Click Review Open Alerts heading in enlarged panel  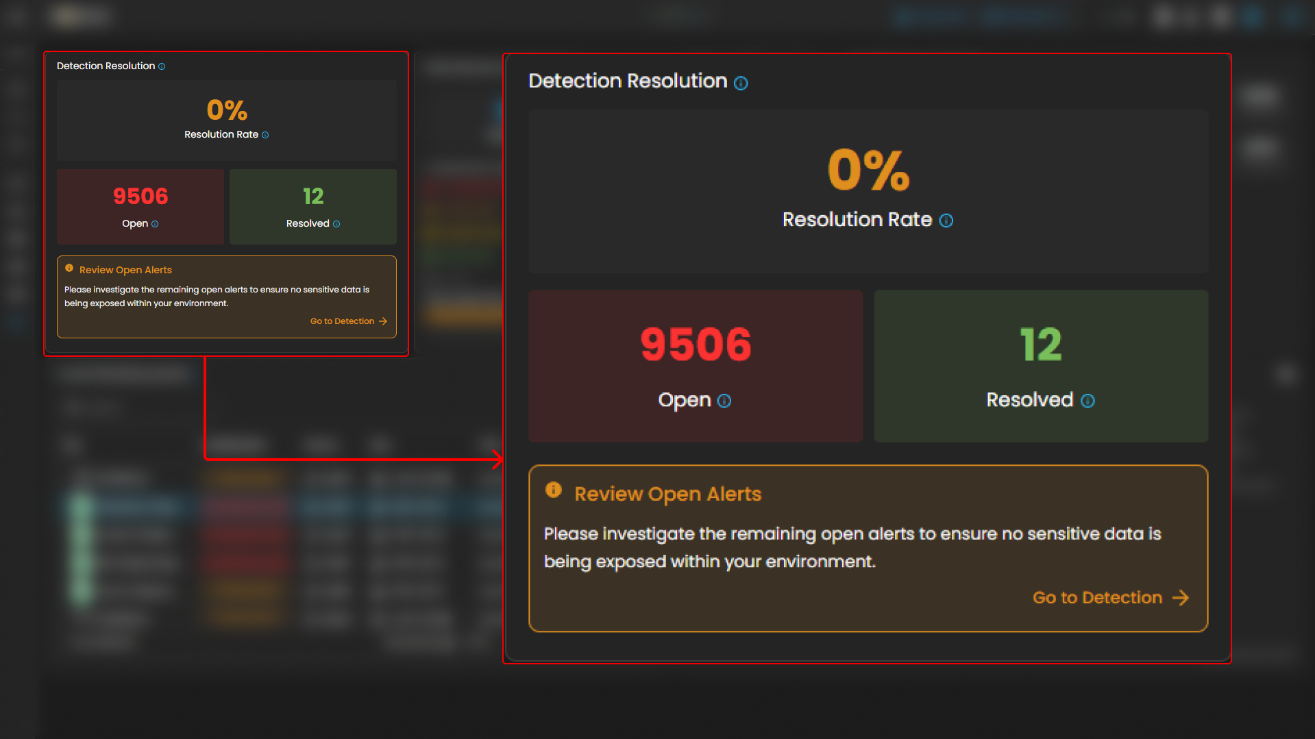(667, 494)
